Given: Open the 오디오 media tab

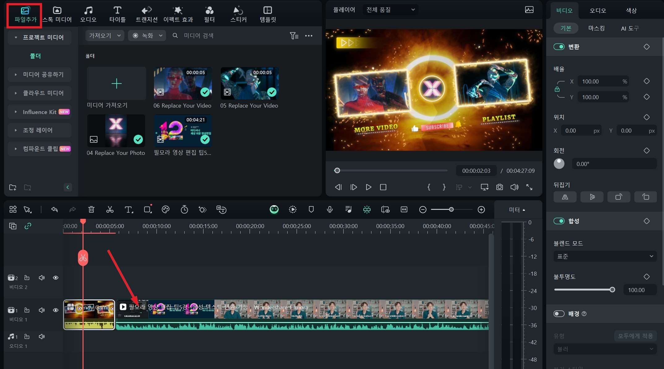Looking at the screenshot, I should 88,15.
